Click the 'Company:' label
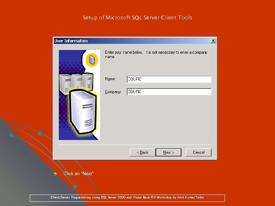 click(x=113, y=92)
